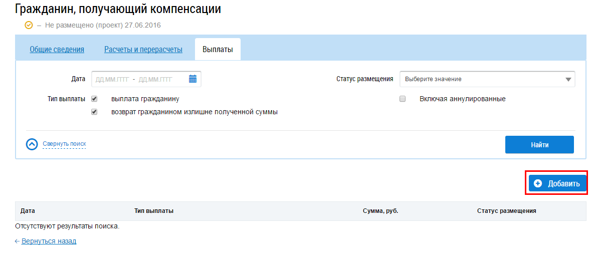591x259 pixels.
Task: Uncheck возврат гражданином излишне полученной суммы
Action: pyautogui.click(x=94, y=112)
